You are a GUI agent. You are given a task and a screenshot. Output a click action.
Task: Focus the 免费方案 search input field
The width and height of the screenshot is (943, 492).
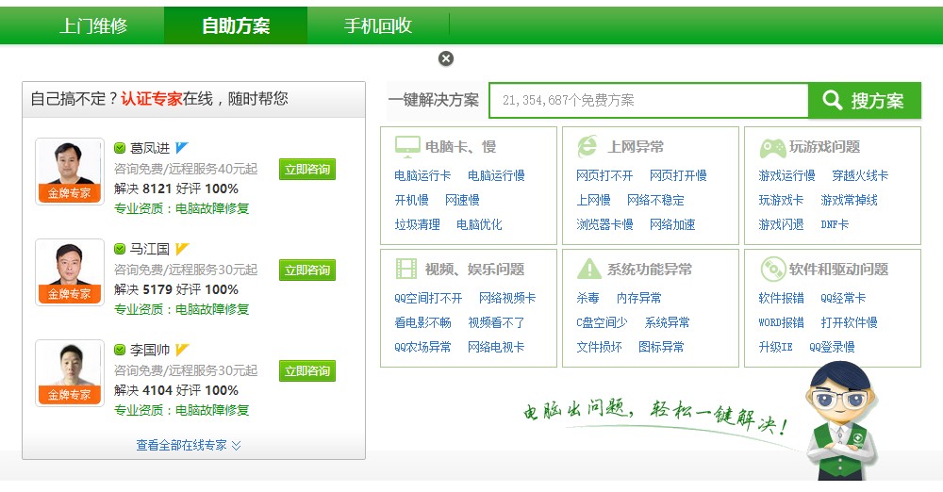649,100
